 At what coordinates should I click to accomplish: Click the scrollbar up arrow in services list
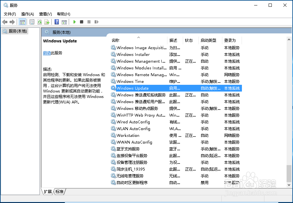click(289, 40)
